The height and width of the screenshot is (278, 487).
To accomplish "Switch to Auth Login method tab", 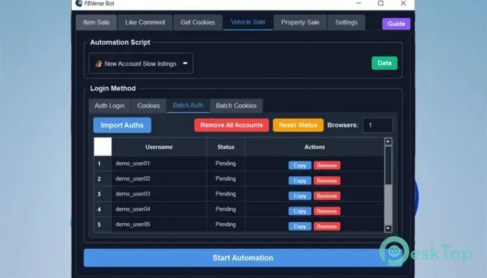I will (x=110, y=106).
